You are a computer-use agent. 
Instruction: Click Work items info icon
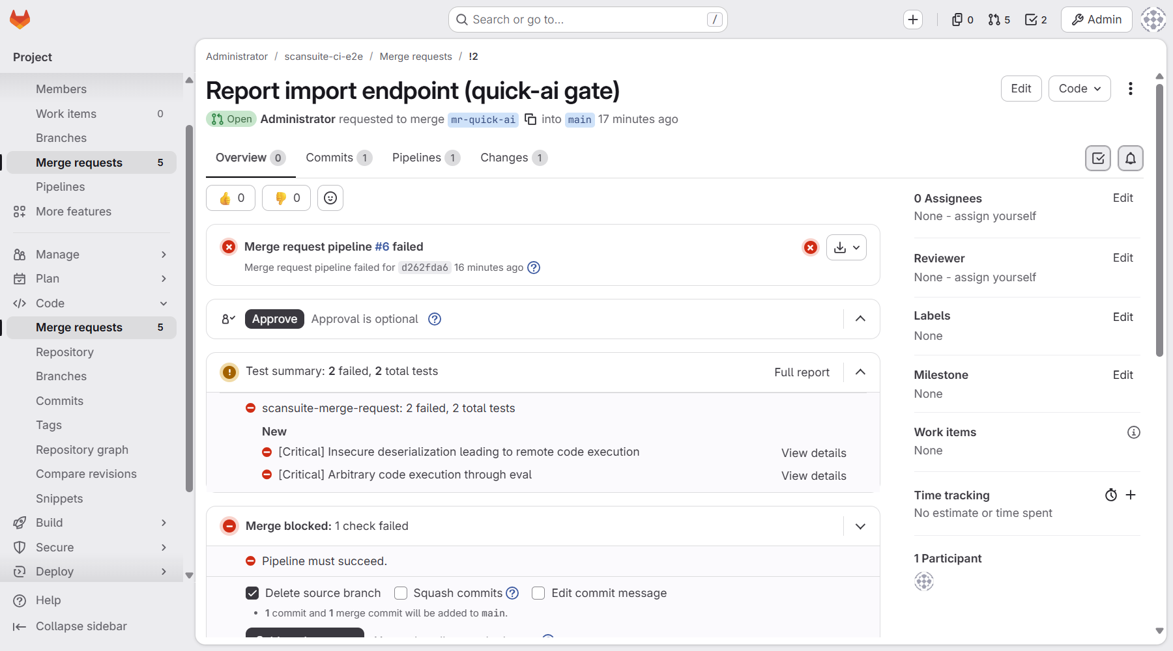point(1134,432)
